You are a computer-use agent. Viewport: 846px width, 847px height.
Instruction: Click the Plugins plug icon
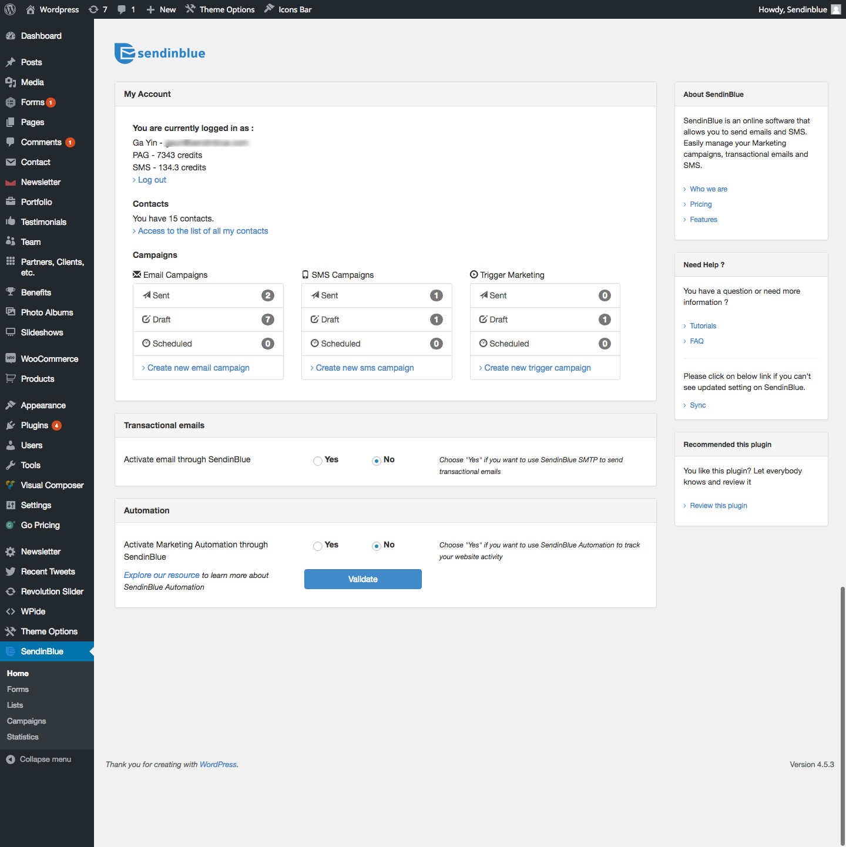(x=11, y=425)
